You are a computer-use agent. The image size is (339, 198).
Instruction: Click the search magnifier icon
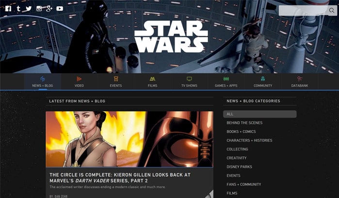coord(331,10)
